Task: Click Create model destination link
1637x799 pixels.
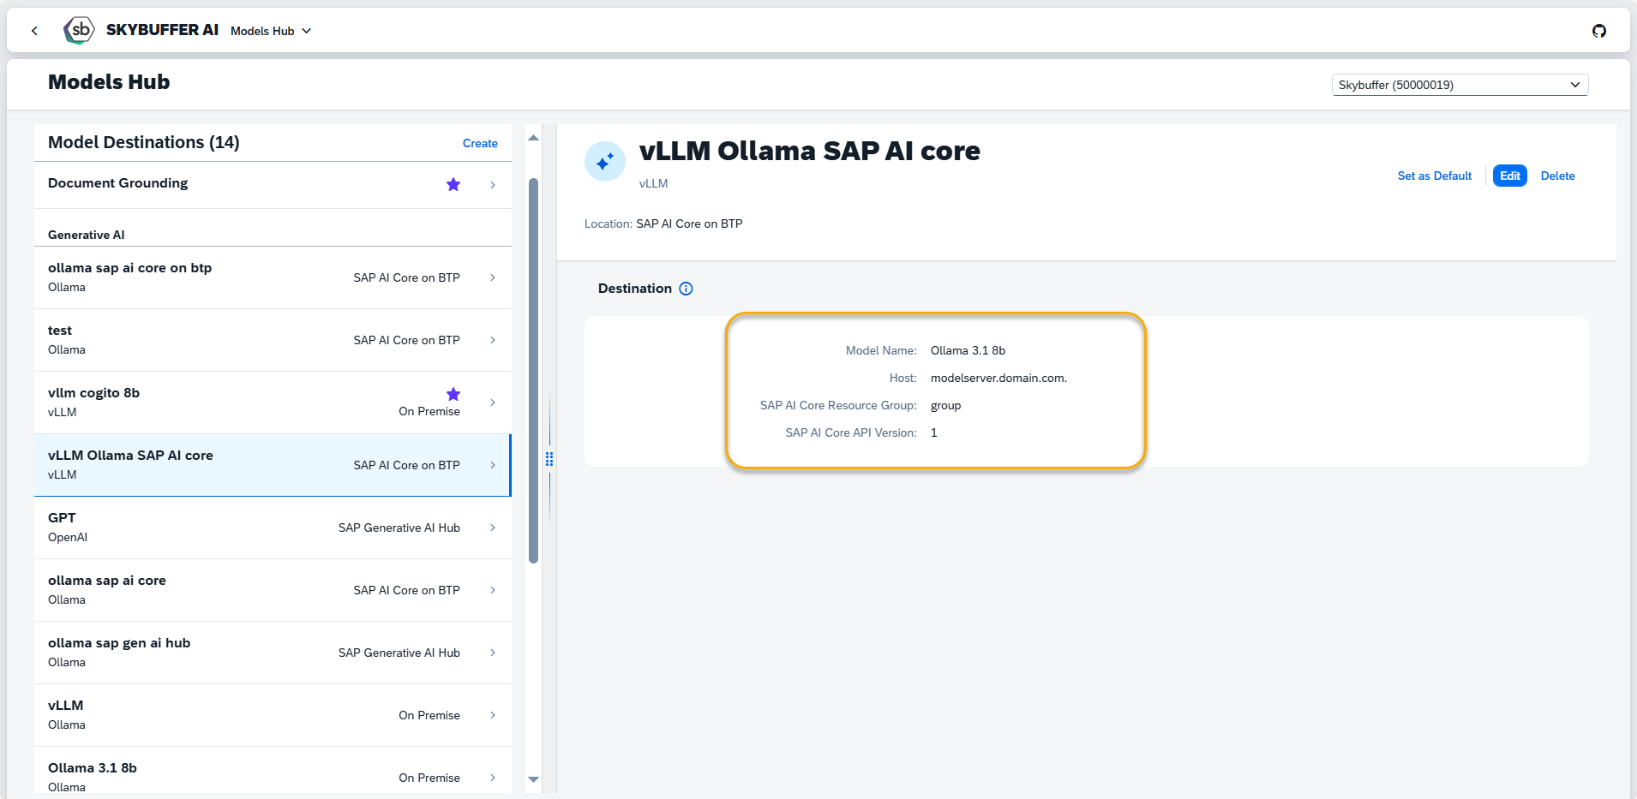Action: click(480, 143)
